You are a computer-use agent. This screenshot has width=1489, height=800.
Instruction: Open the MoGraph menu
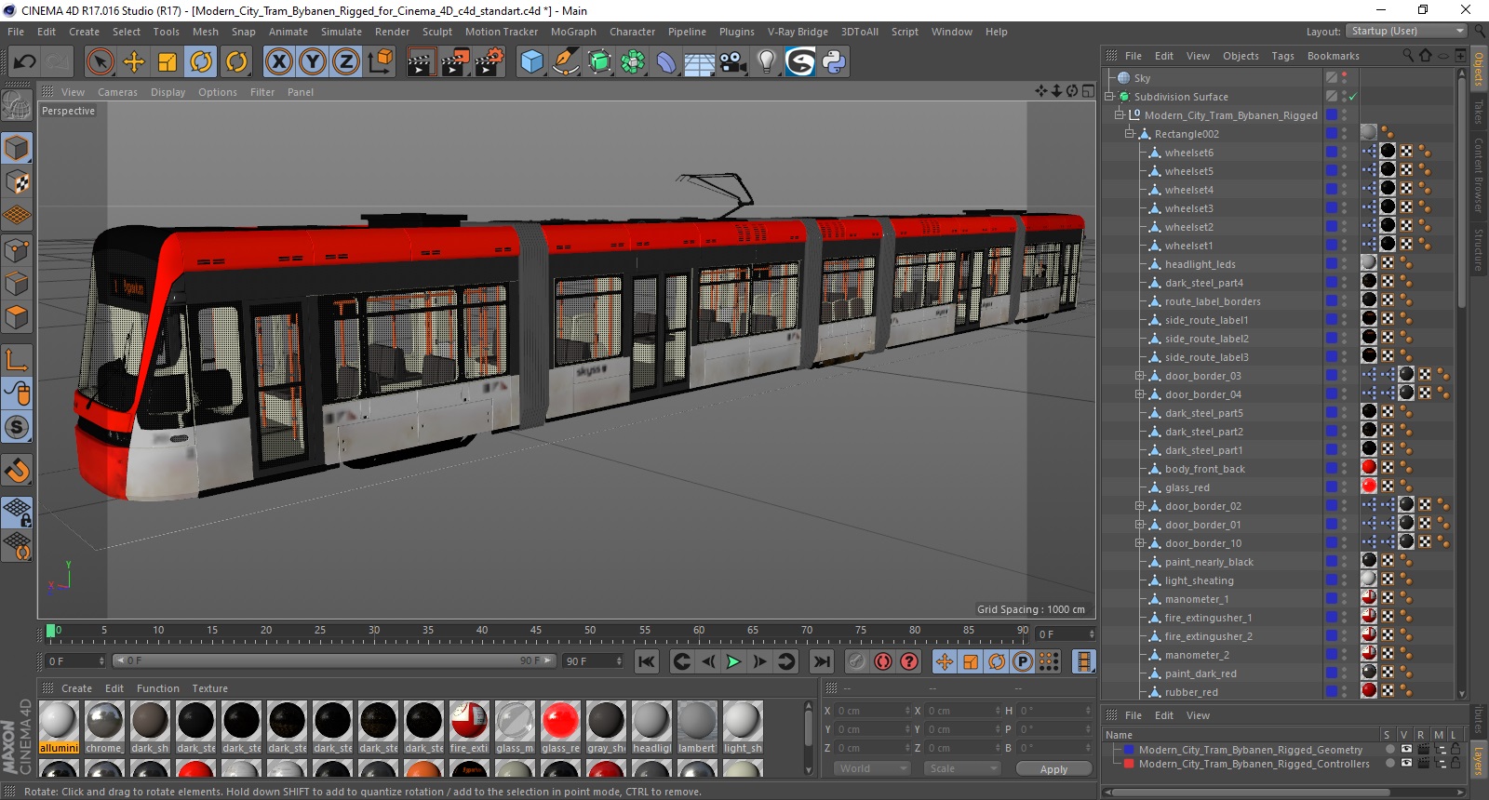coord(573,32)
